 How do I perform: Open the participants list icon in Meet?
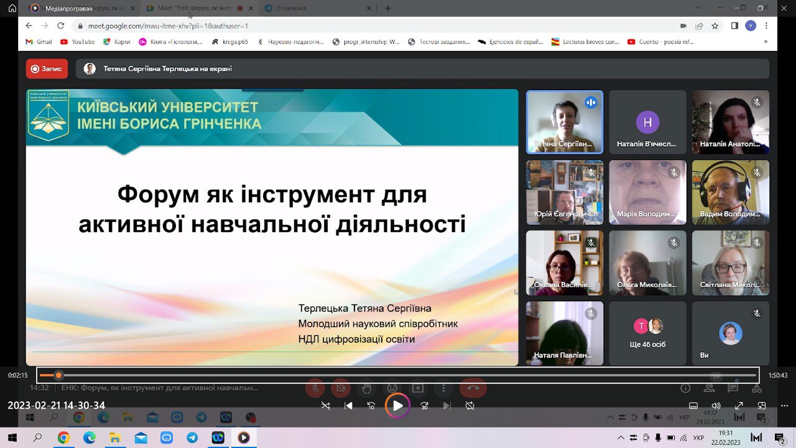coord(710,388)
